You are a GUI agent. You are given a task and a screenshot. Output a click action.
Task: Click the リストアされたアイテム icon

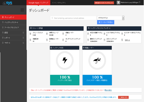pos(104,34)
